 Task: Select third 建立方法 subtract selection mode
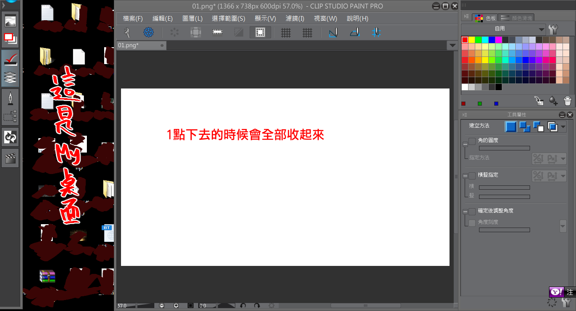click(538, 126)
